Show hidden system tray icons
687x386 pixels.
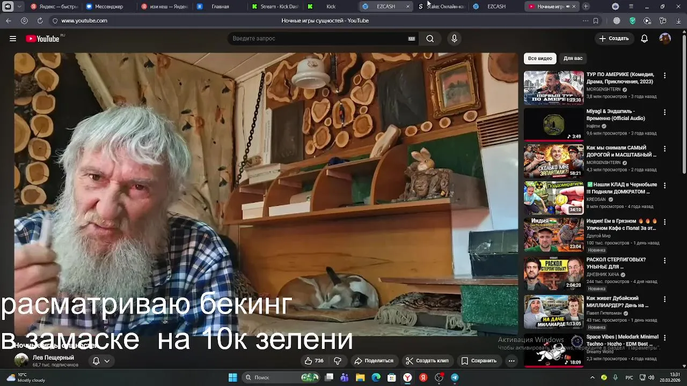click(x=593, y=377)
